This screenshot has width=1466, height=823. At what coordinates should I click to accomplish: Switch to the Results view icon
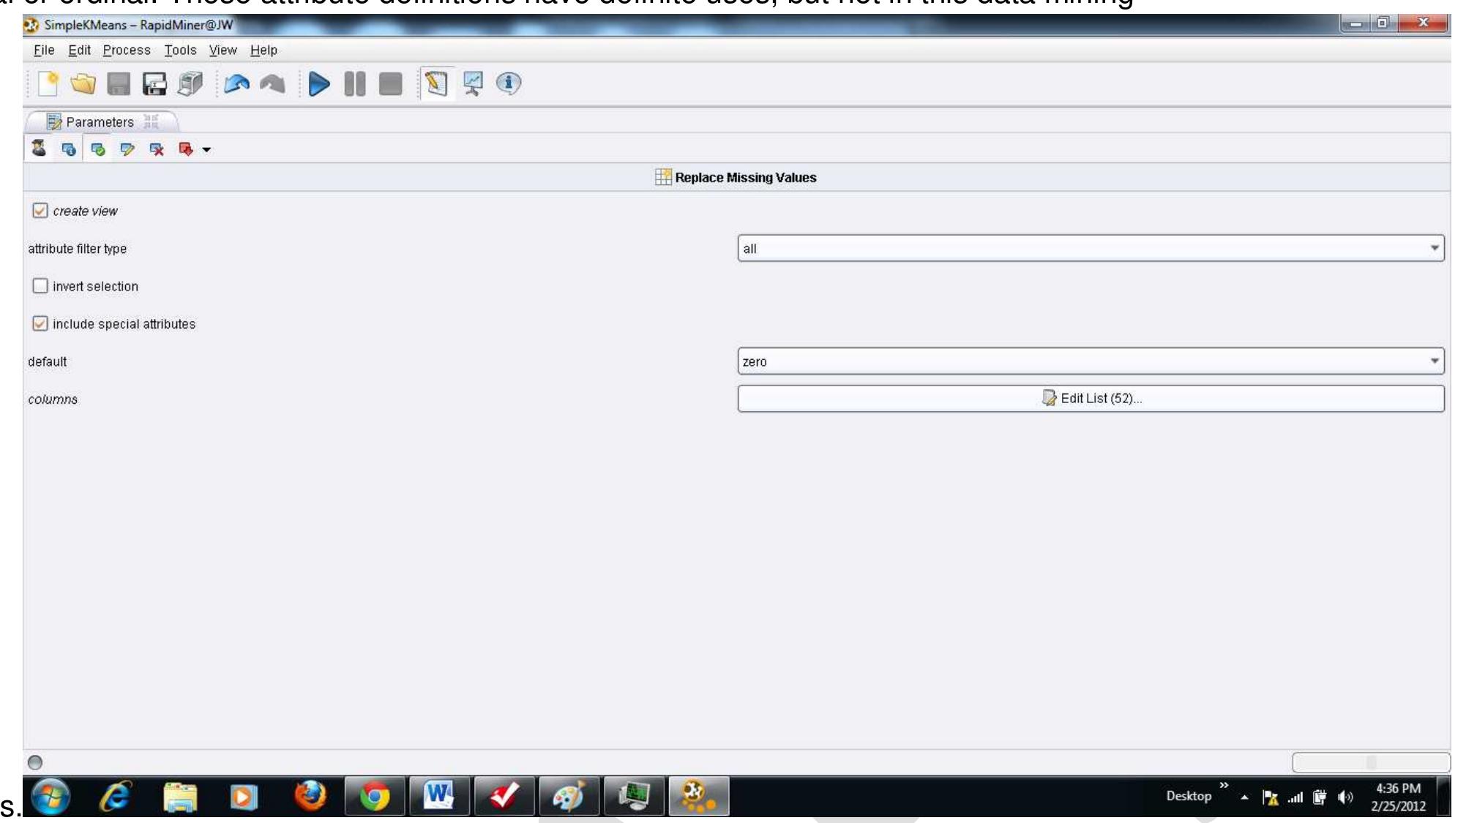tap(471, 84)
